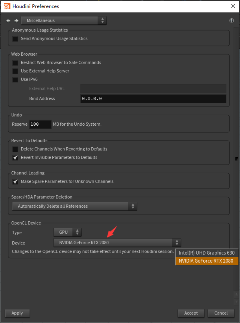Click the 'External Help URL' label
240x323 pixels.
(x=47, y=88)
